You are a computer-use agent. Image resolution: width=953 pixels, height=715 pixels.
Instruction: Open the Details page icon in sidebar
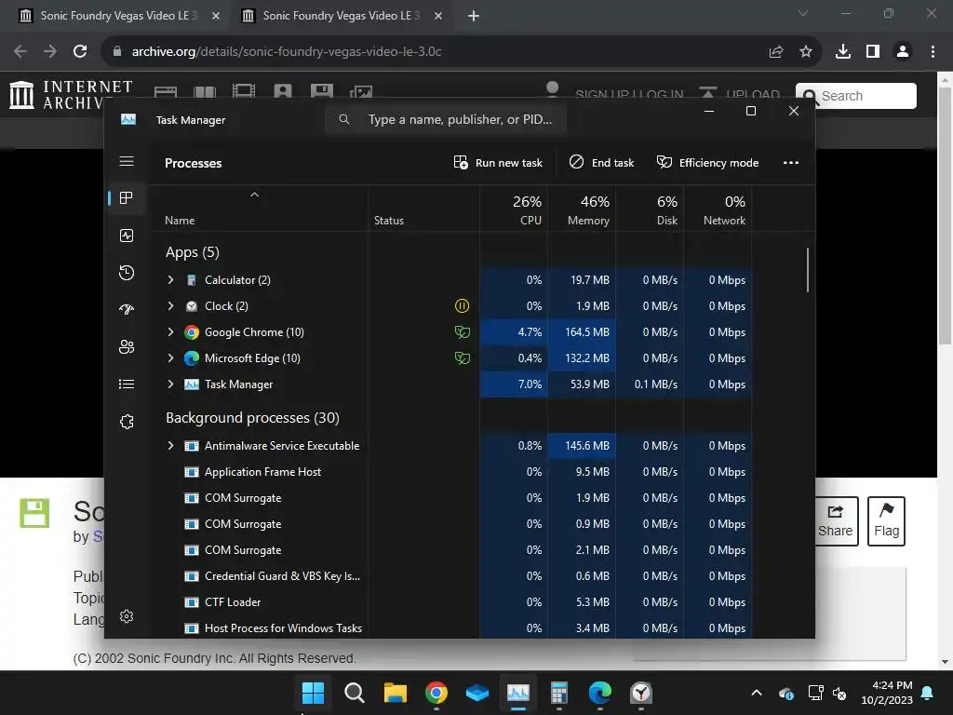point(127,384)
